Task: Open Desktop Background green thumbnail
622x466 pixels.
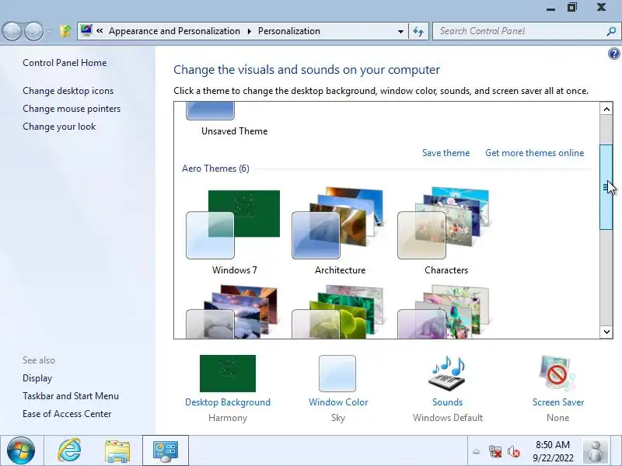Action: (228, 374)
